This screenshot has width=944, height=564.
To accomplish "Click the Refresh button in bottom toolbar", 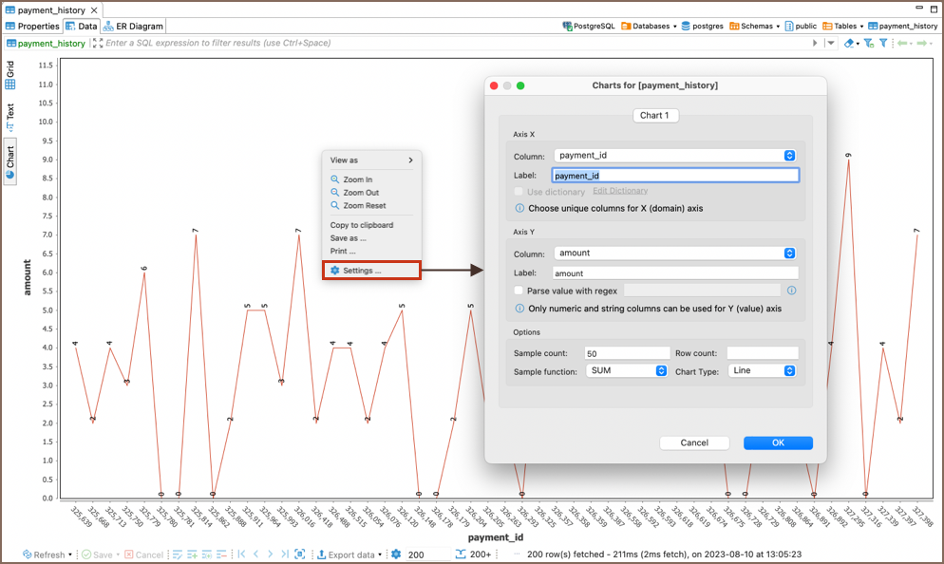I will tap(46, 555).
